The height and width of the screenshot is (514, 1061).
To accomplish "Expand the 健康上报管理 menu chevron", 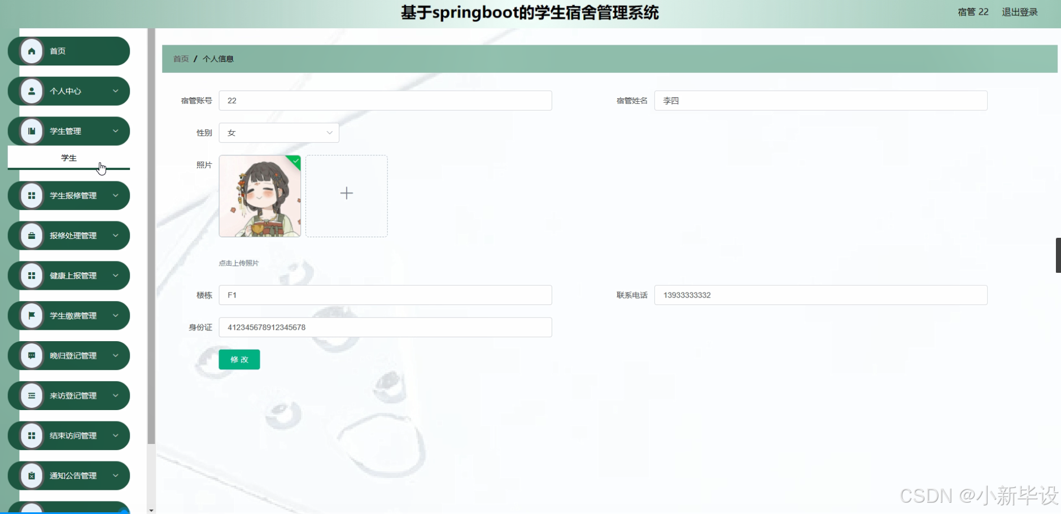I will click(116, 276).
